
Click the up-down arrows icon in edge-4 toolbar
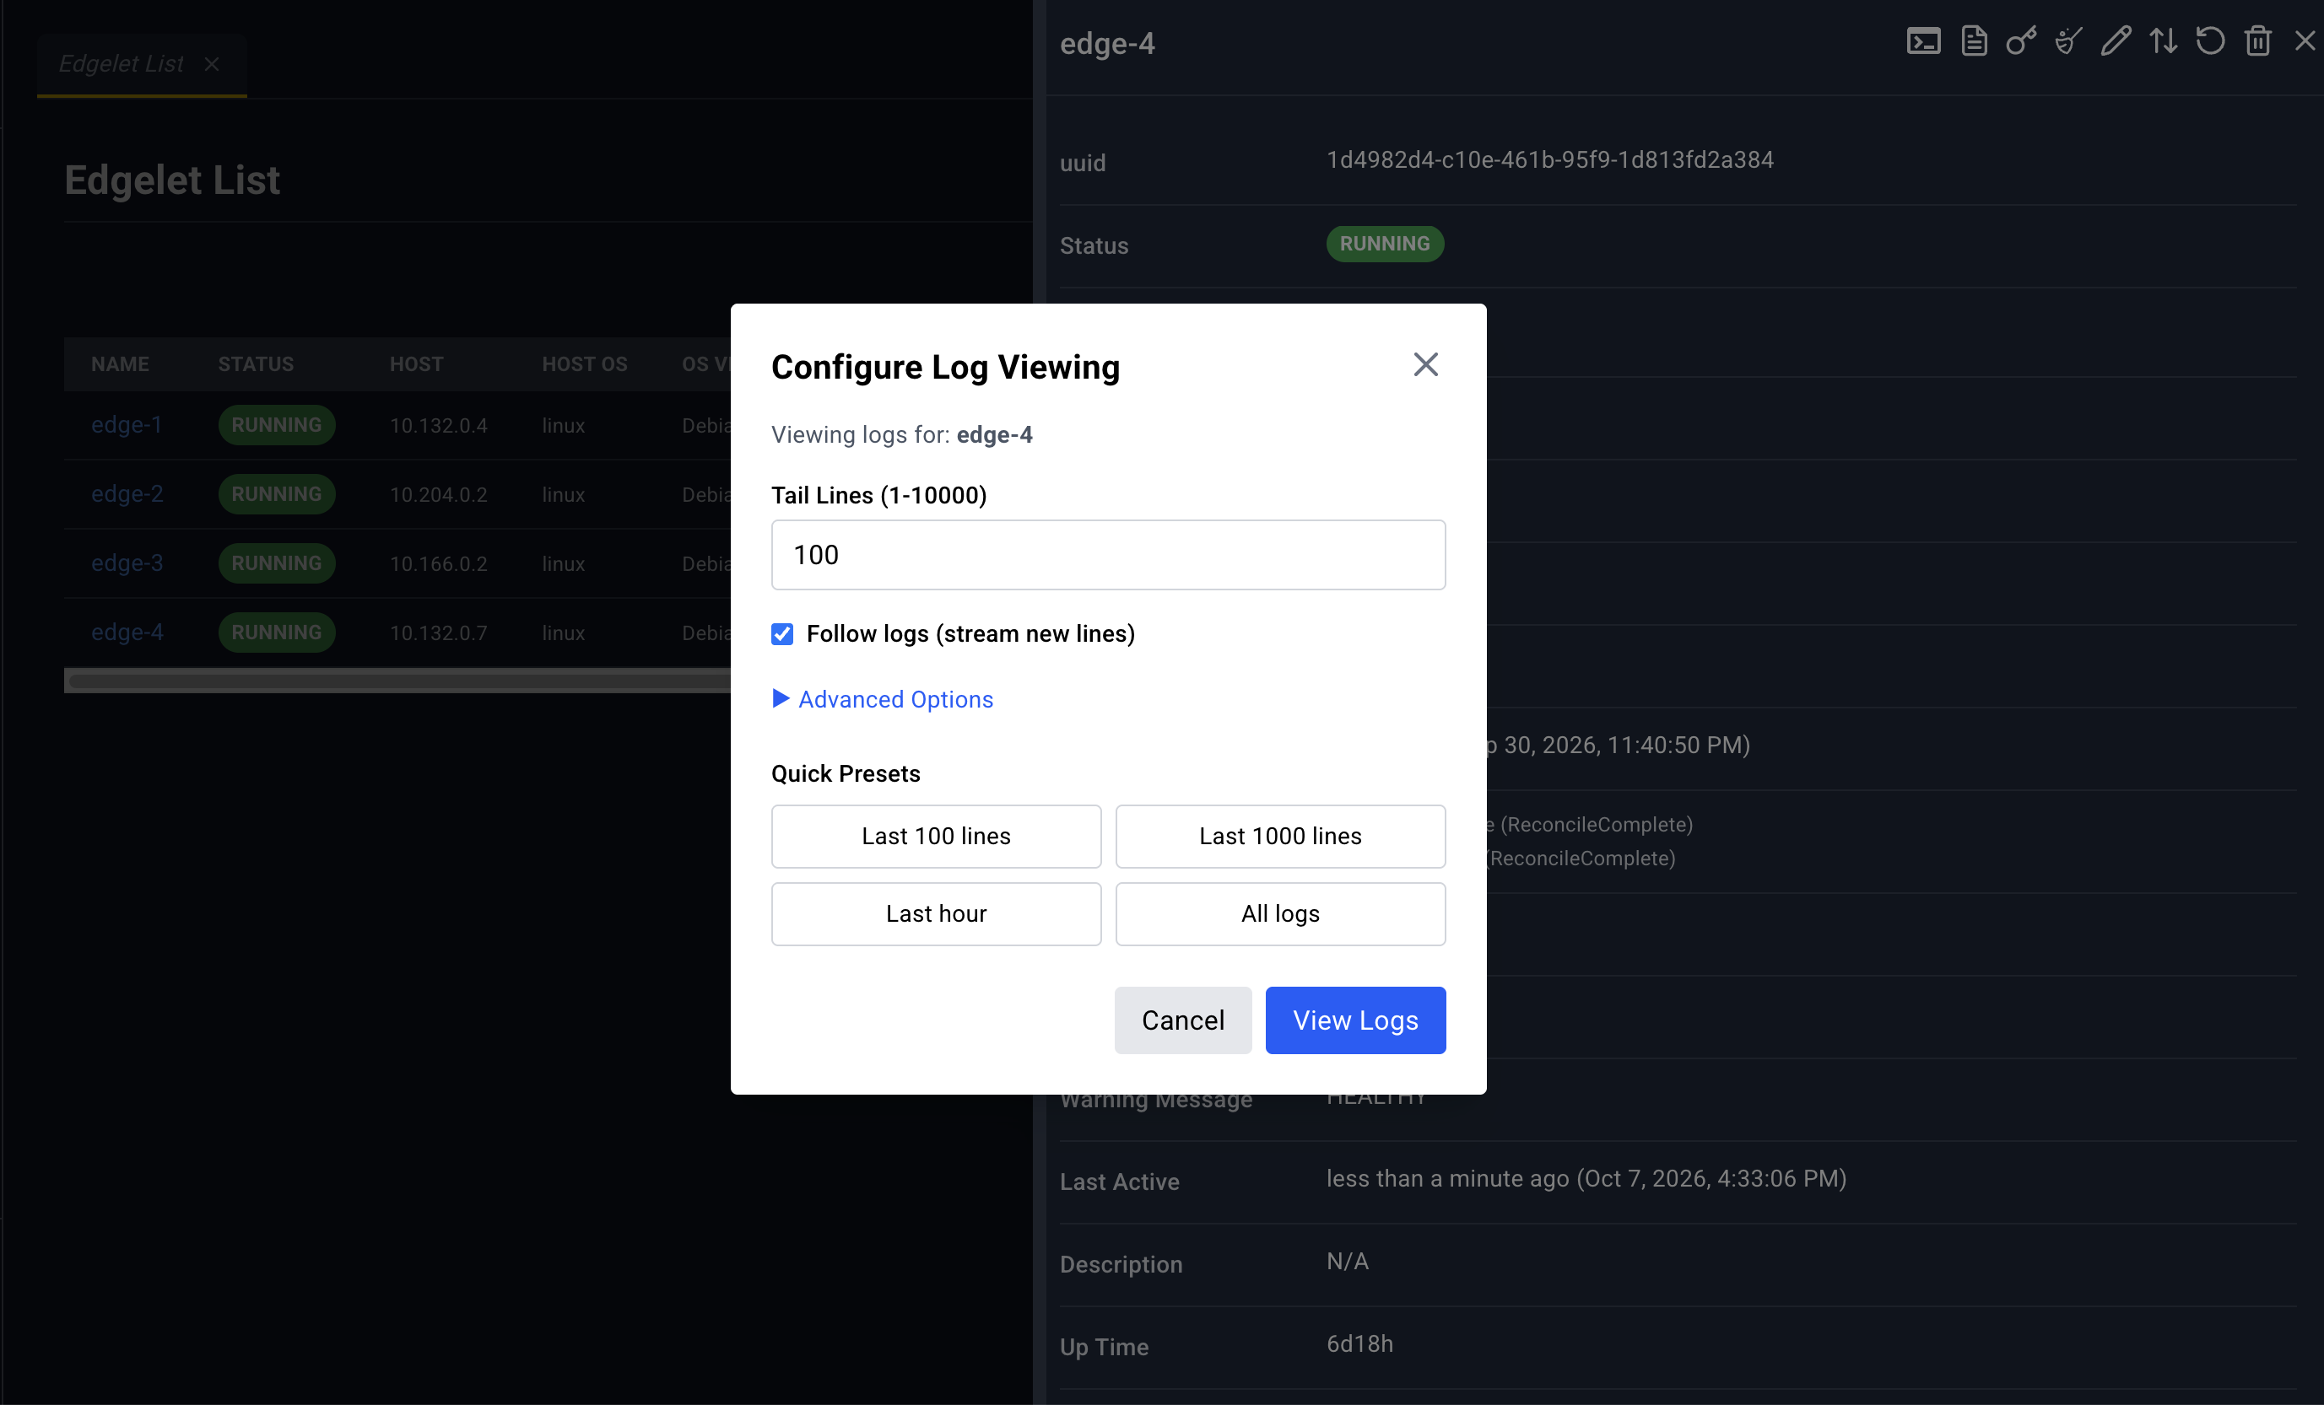2163,41
